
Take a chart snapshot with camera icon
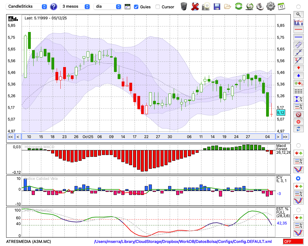coord(206,6)
